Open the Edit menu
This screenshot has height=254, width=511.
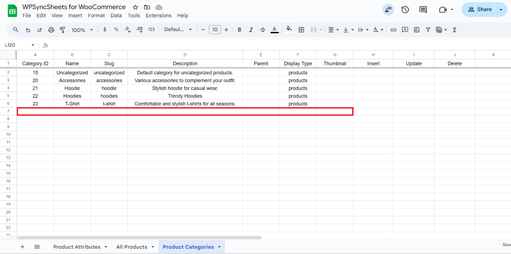click(41, 15)
